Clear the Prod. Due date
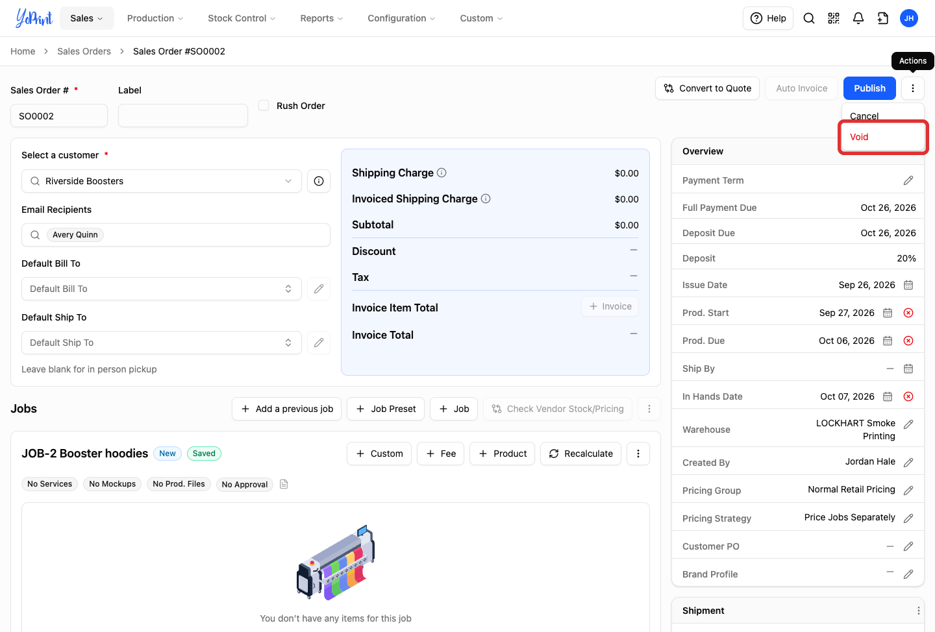 908,341
